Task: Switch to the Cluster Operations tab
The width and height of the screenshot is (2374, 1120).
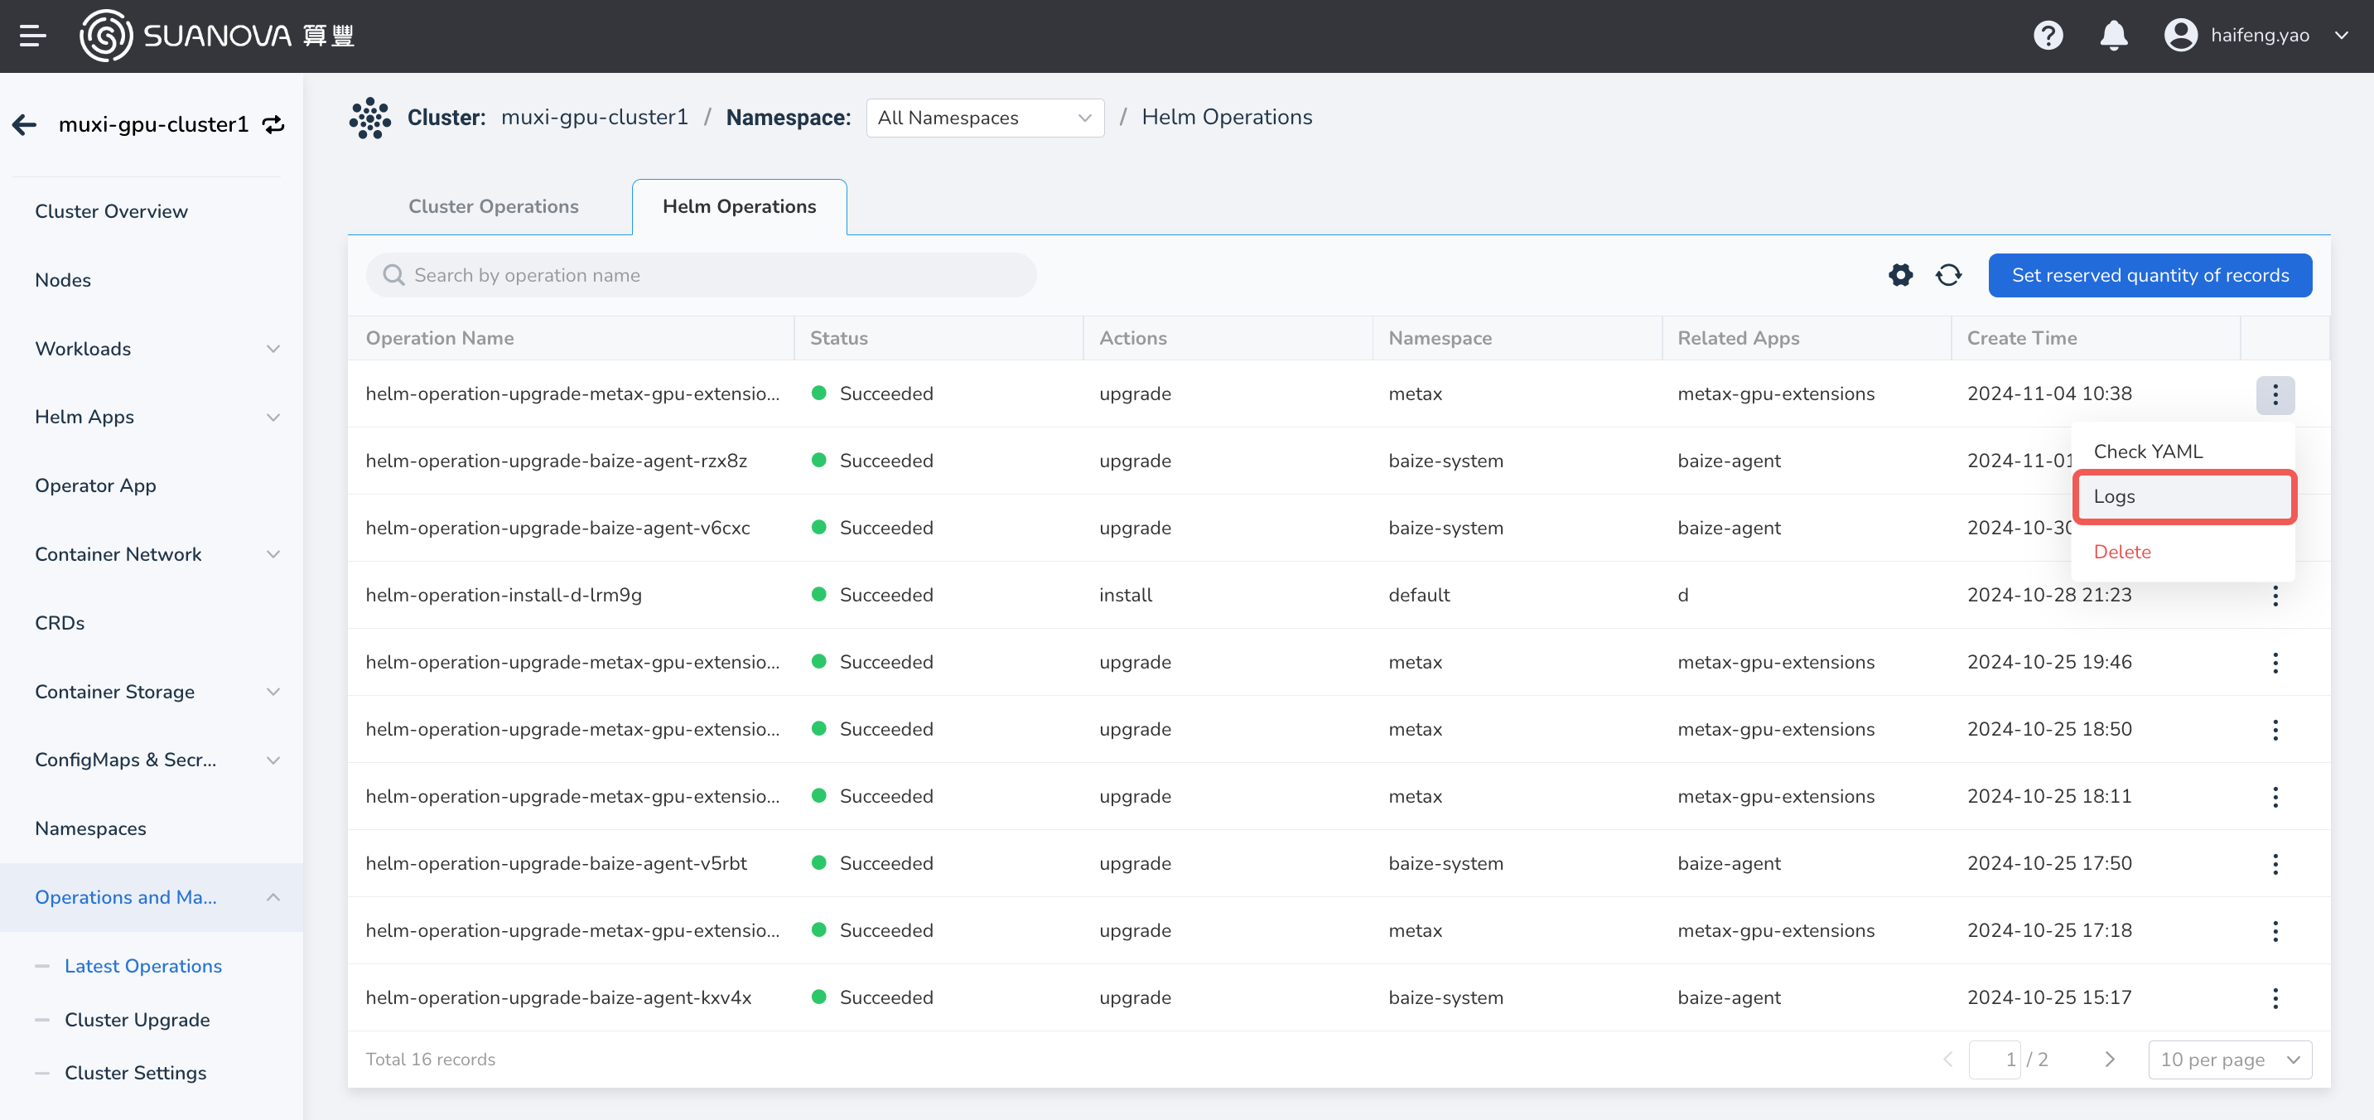Action: click(x=493, y=206)
